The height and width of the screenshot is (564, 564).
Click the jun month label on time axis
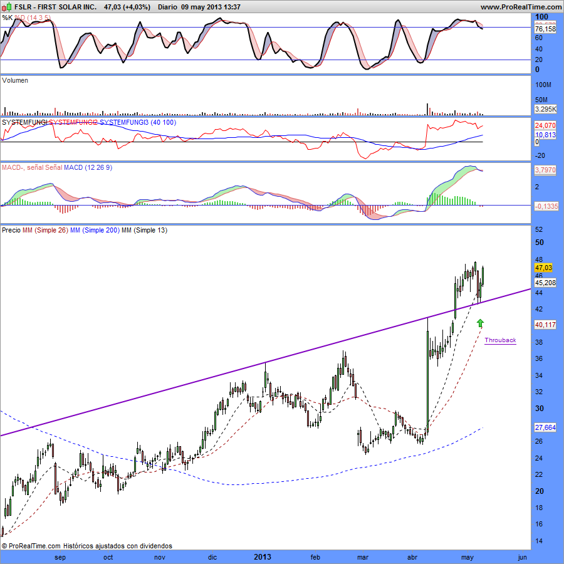coord(522,557)
